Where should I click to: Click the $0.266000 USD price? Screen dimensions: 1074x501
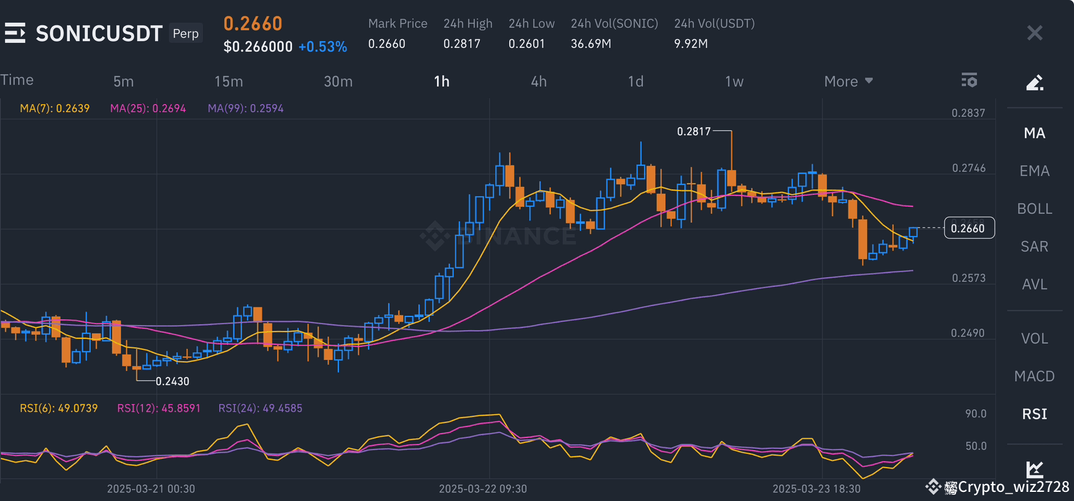(258, 47)
